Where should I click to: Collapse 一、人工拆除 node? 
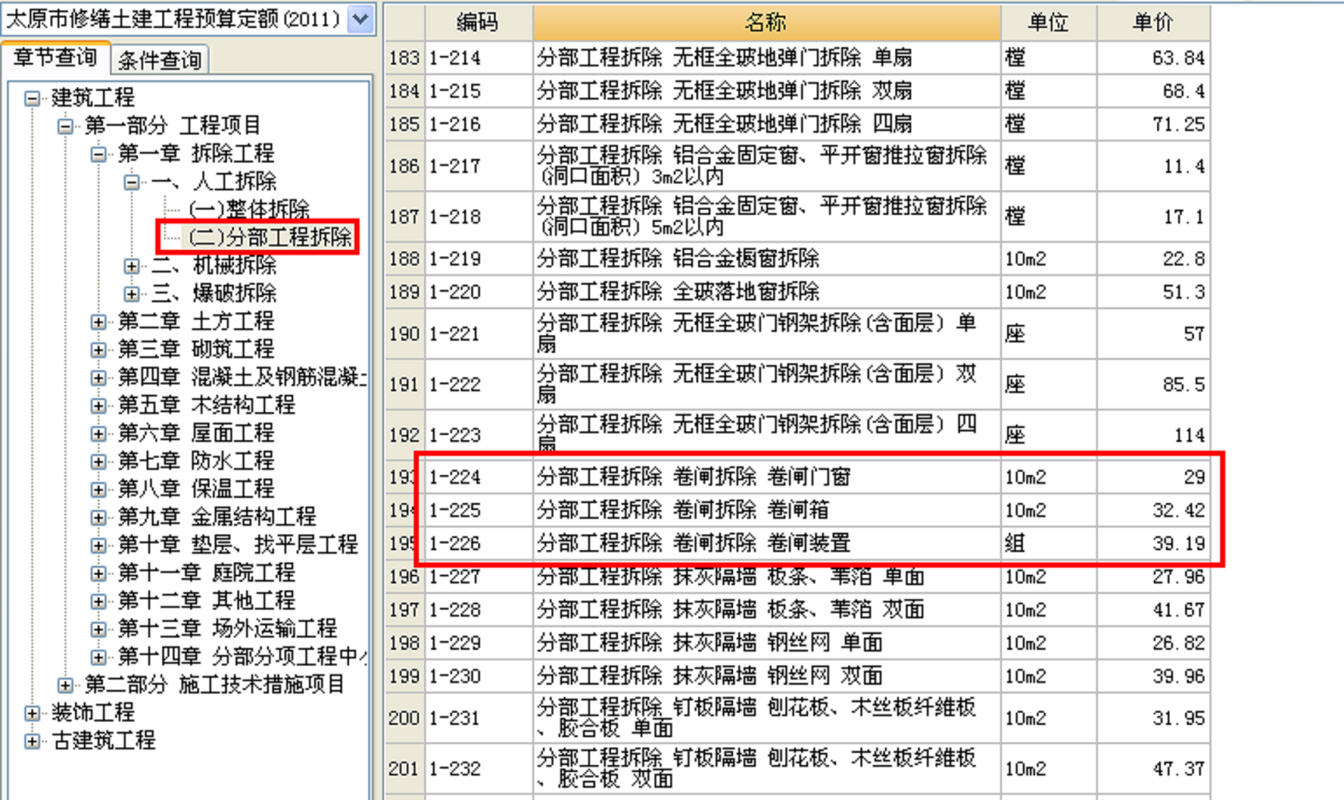132,182
